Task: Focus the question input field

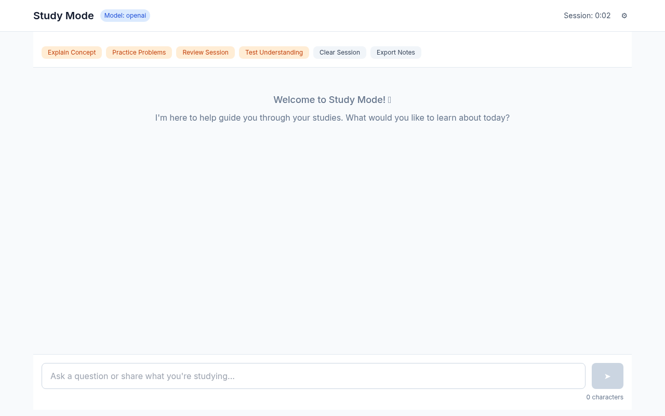Action: pos(313,375)
